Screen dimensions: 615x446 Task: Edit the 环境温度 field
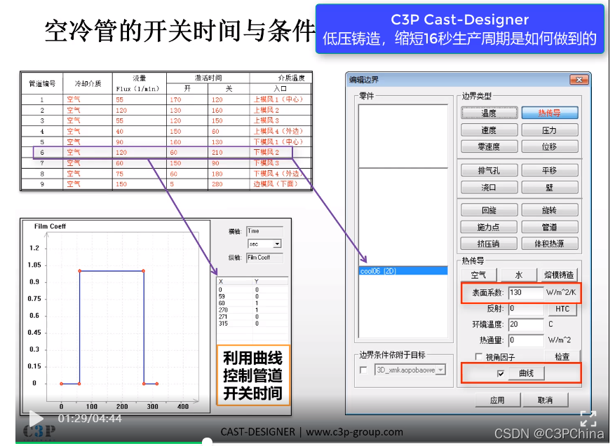[x=525, y=324]
